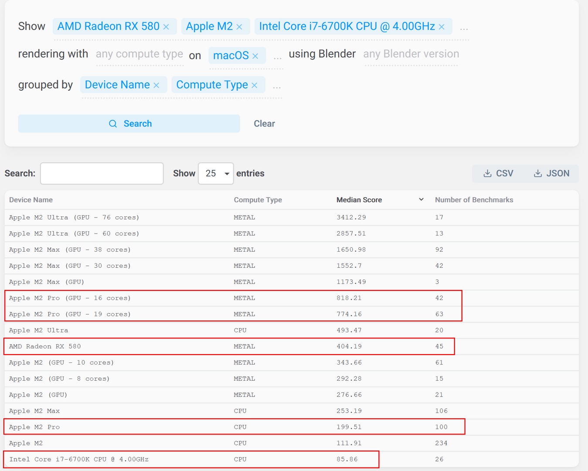Click Apple M2 Ultra (GPU - 76 cores) row

292,217
